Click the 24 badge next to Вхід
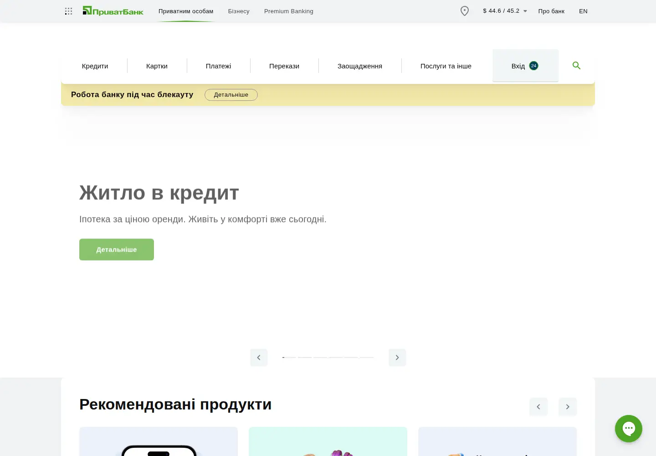Viewport: 656px width, 456px height. click(534, 66)
